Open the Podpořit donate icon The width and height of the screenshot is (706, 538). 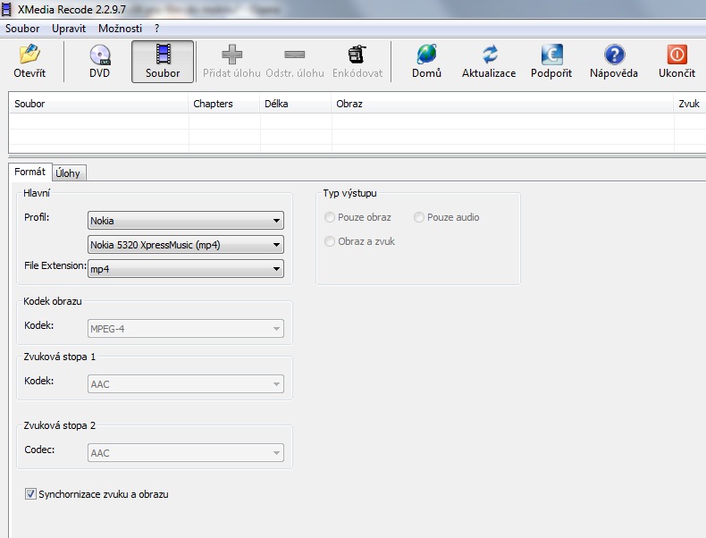(551, 62)
